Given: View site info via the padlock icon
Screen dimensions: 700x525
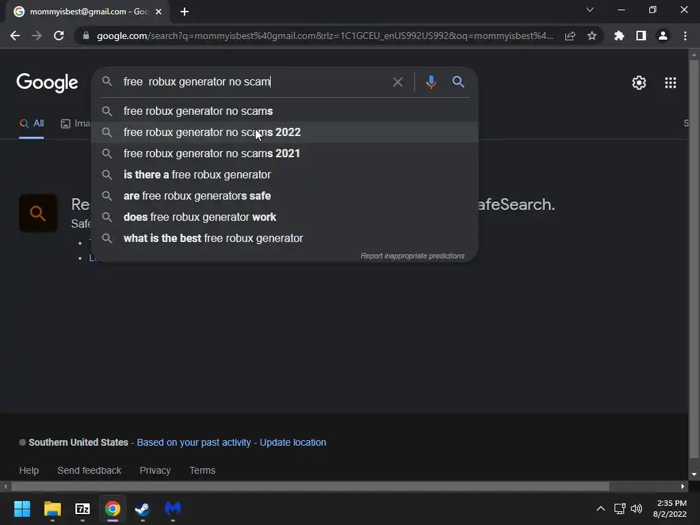Looking at the screenshot, I should [86, 36].
